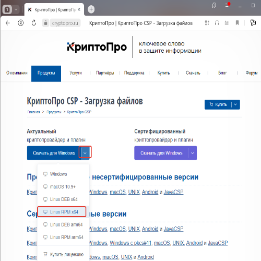Go to Продукты breadcrumb link
This screenshot has width=261, height=261.
tap(54, 112)
